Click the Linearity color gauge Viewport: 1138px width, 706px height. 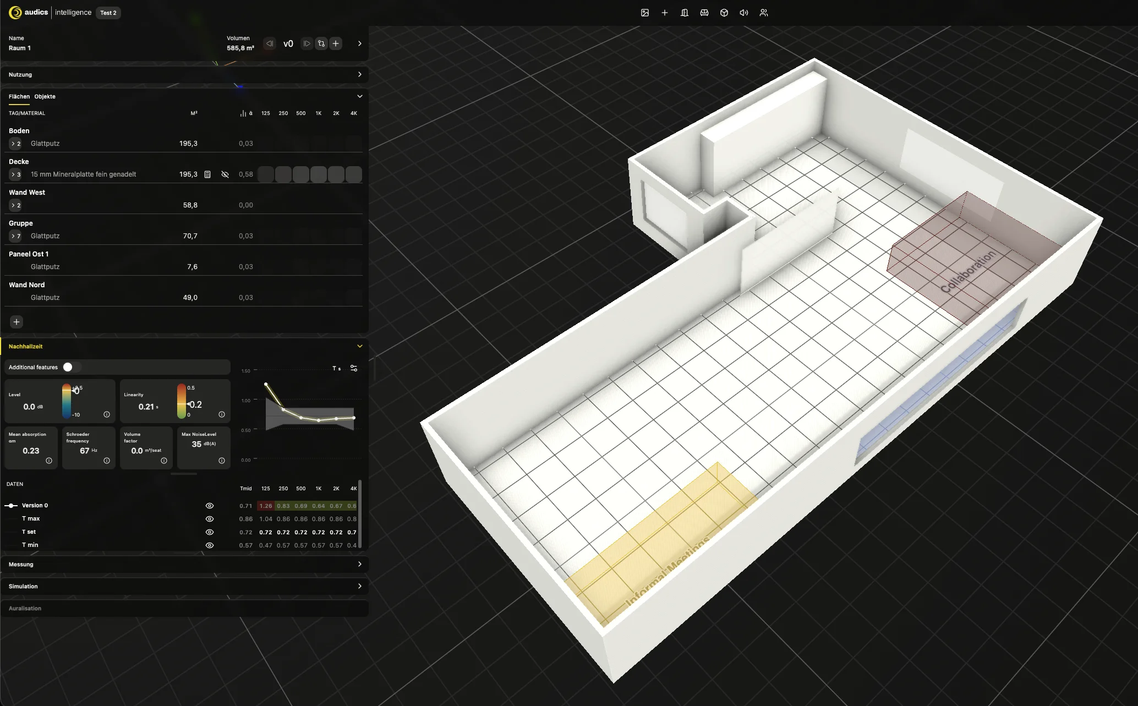(x=181, y=401)
